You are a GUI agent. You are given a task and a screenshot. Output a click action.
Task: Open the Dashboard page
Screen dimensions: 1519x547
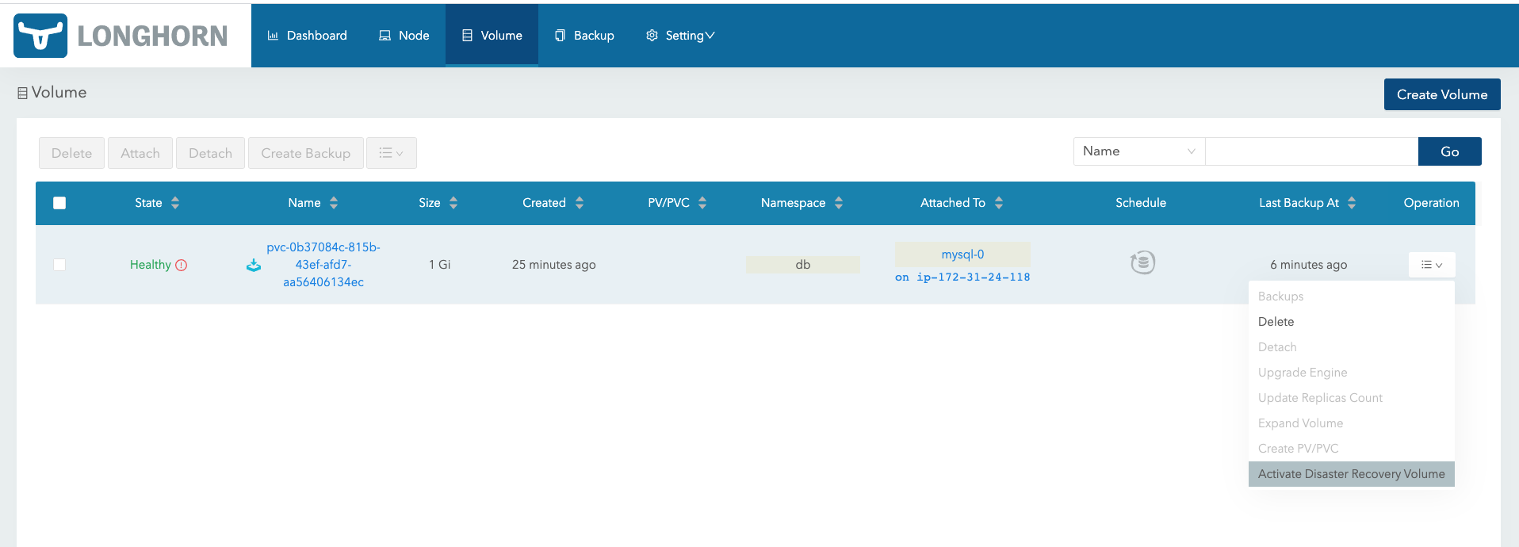(308, 36)
